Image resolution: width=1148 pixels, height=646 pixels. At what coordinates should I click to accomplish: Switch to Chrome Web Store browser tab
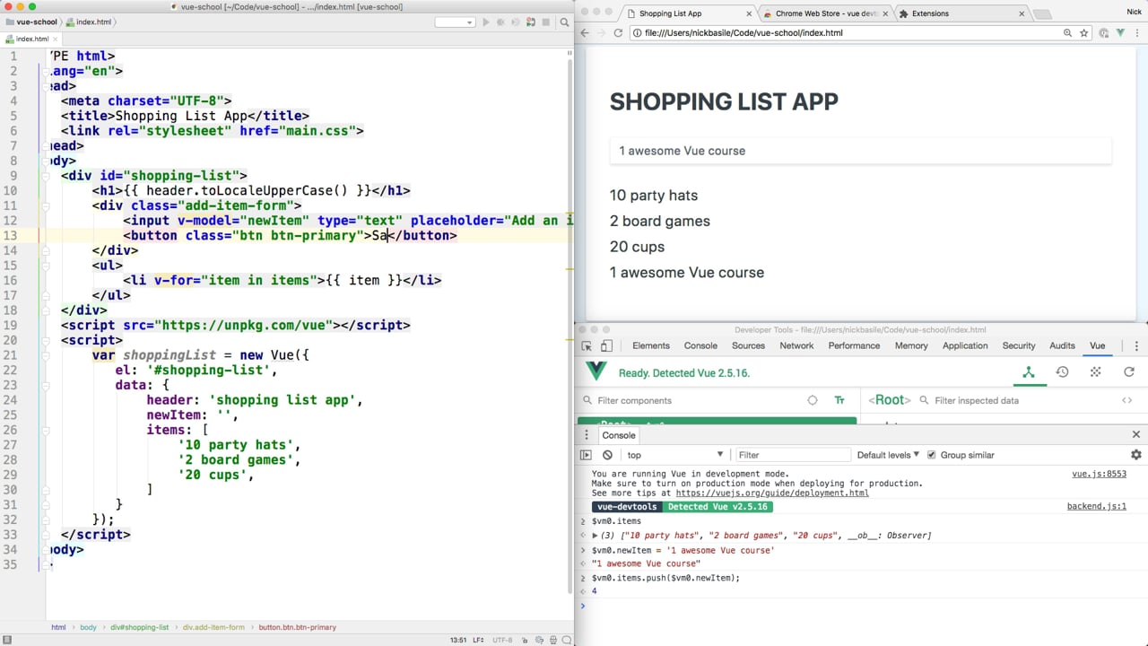[826, 13]
